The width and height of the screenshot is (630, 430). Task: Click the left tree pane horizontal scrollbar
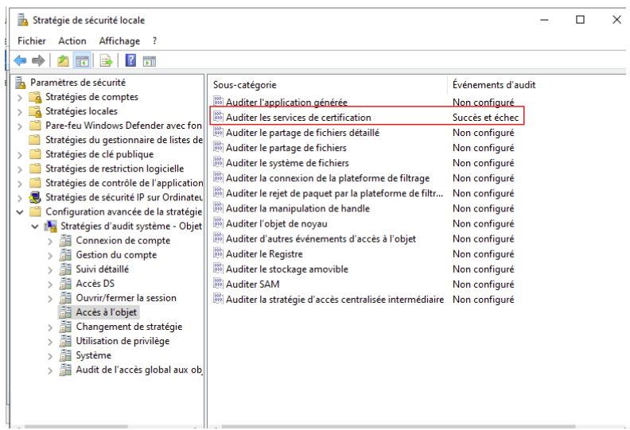click(76, 426)
